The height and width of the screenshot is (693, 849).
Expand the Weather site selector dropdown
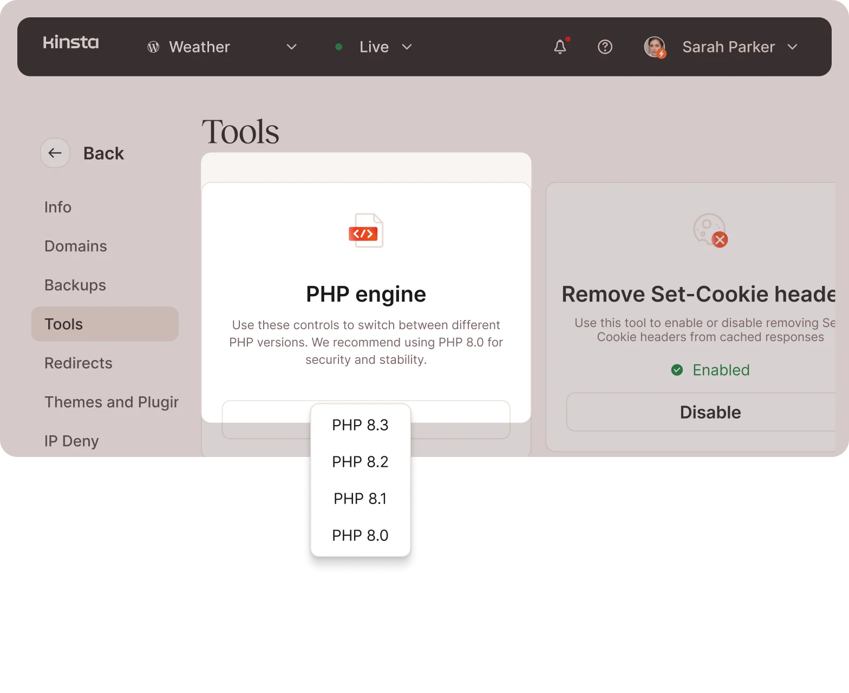tap(291, 47)
